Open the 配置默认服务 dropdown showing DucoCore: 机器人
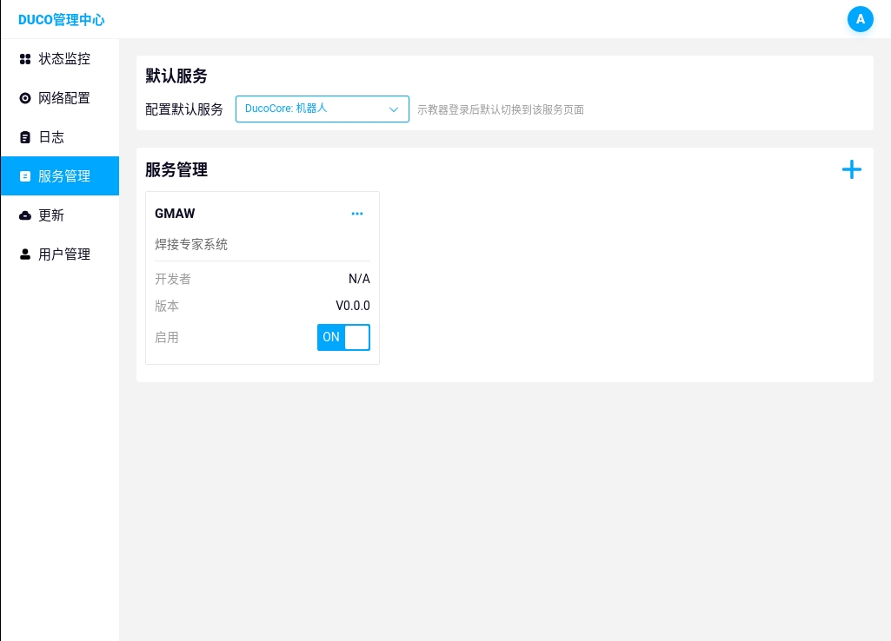Viewport: 891px width, 641px height. tap(313, 109)
